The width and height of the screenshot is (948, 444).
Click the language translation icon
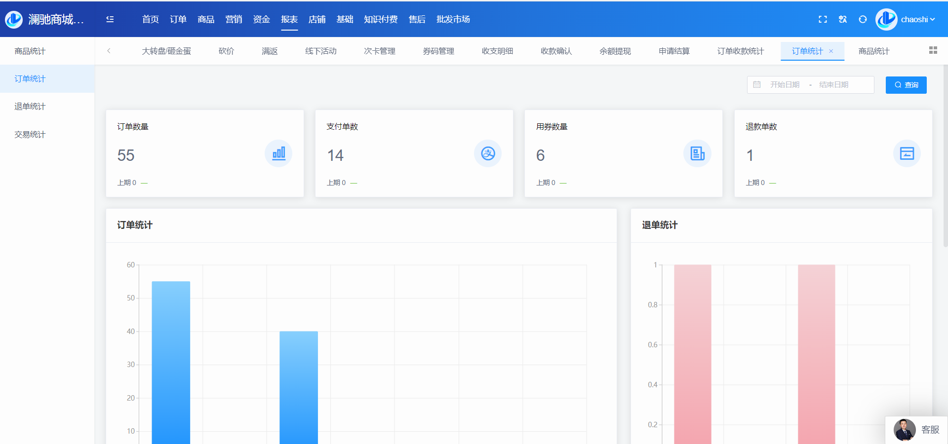point(843,19)
